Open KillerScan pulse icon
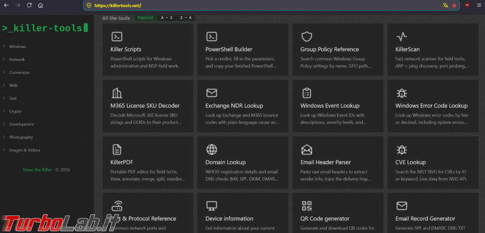 click(402, 36)
